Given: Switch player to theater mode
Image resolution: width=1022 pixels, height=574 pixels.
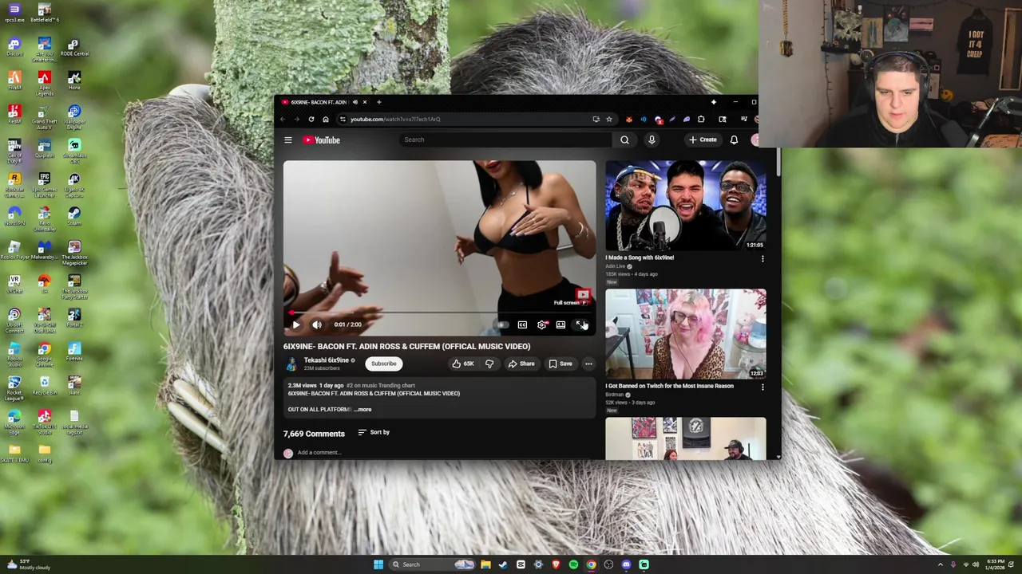Looking at the screenshot, I should (561, 324).
